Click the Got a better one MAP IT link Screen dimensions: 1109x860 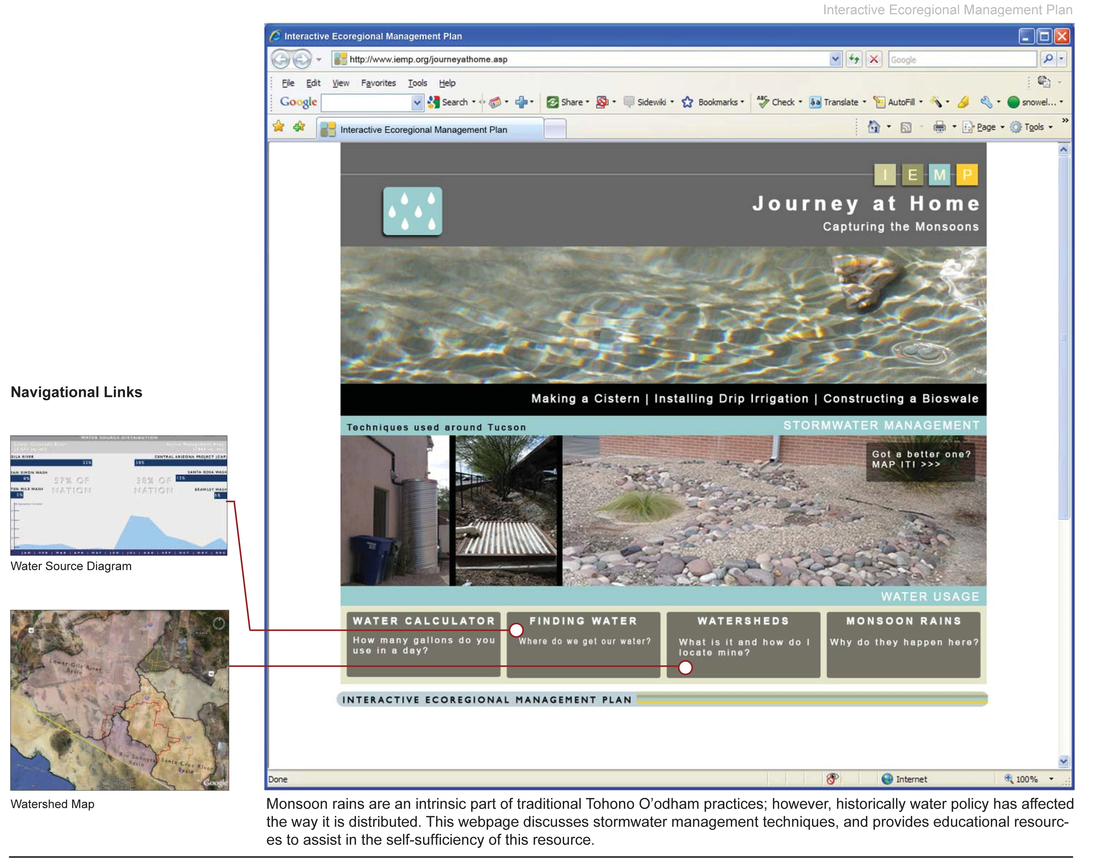point(920,459)
